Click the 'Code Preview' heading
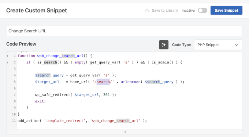Screen dimensions: 249x137 pos(21,44)
